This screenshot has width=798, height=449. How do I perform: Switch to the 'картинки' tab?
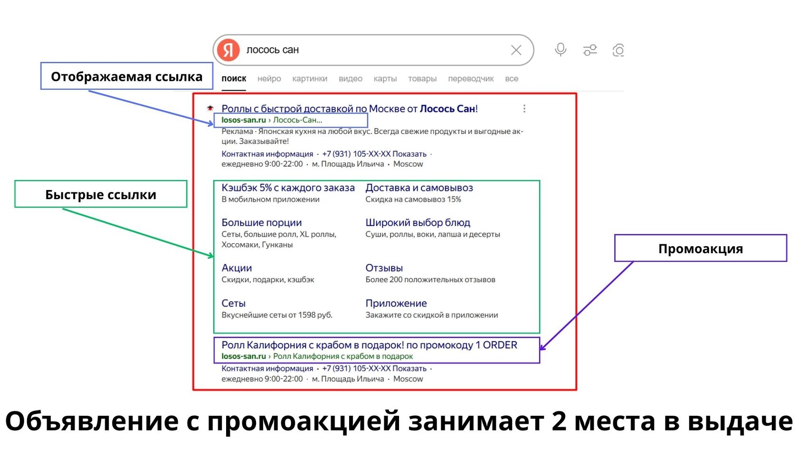tap(310, 79)
